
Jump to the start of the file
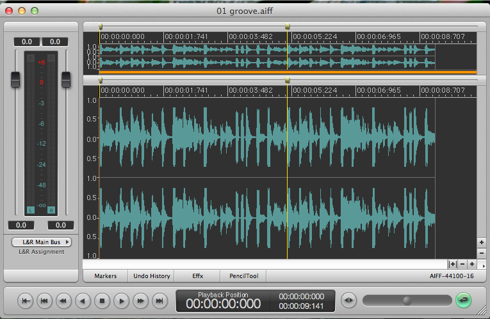click(25, 300)
